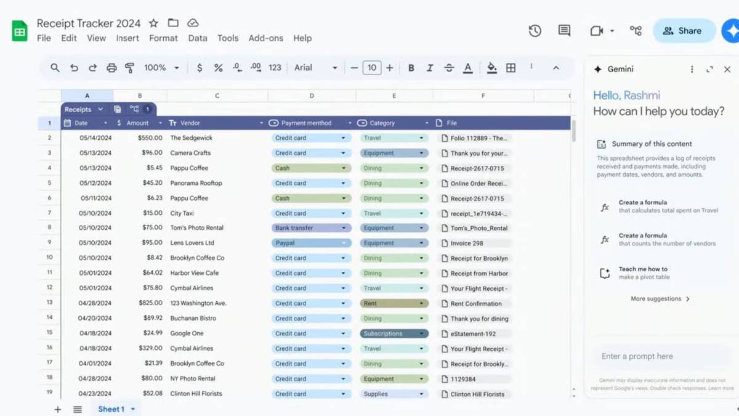Click the Learn more link in Gemini disclaimer

click(721, 388)
